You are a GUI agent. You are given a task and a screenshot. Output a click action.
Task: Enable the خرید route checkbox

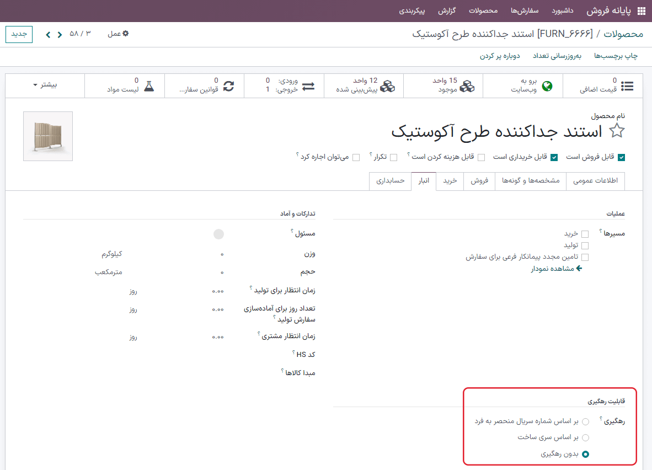pos(585,233)
